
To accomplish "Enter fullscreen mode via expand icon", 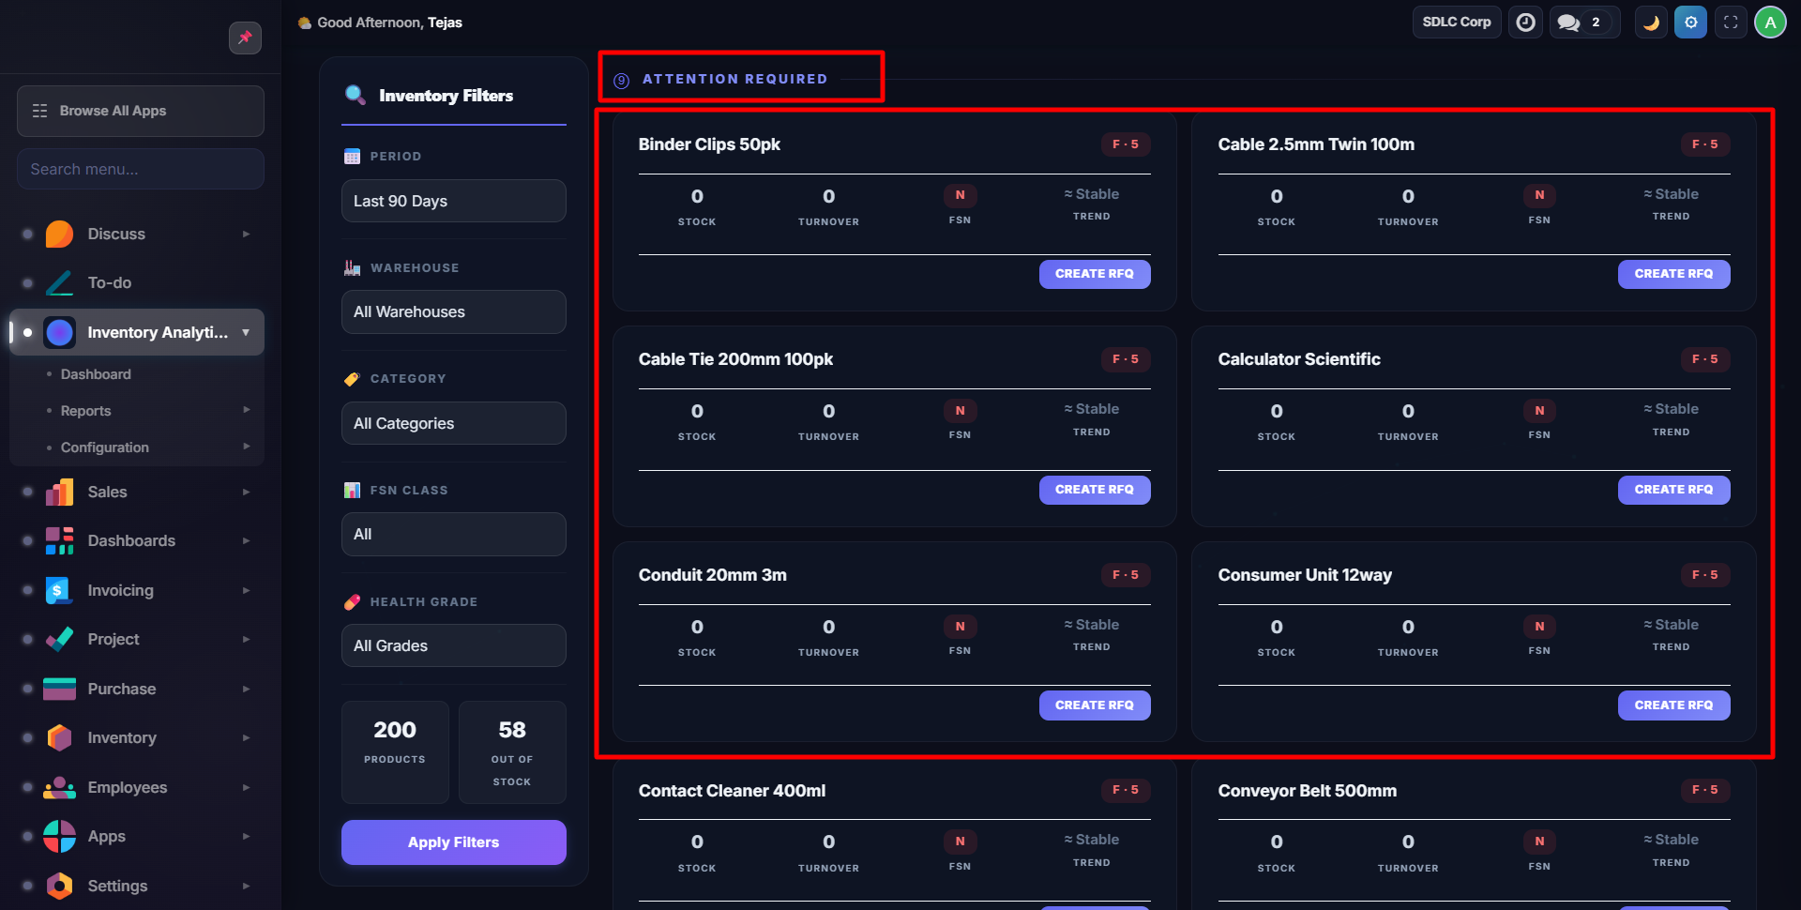I will click(1731, 23).
